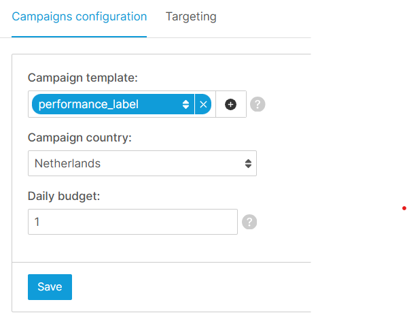Open the Campaigns configuration tab
The image size is (407, 315).
(79, 16)
